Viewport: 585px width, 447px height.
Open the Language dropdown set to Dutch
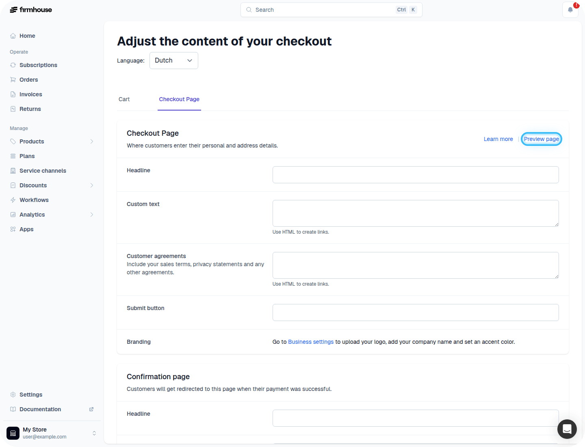pyautogui.click(x=174, y=61)
